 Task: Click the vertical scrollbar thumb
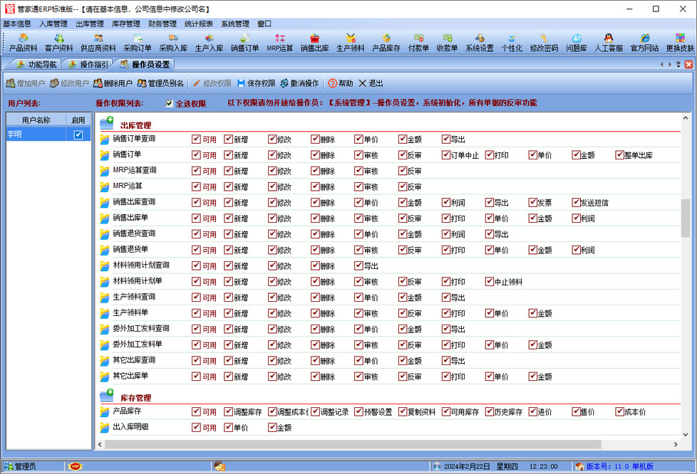(x=686, y=218)
